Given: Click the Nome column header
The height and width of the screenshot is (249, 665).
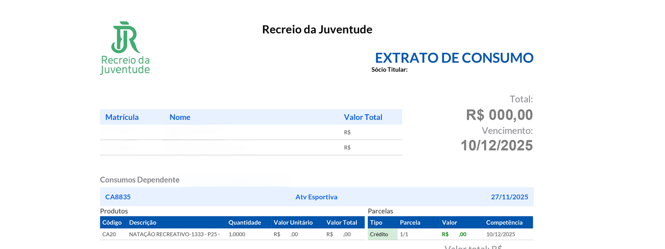Looking at the screenshot, I should click(x=180, y=117).
